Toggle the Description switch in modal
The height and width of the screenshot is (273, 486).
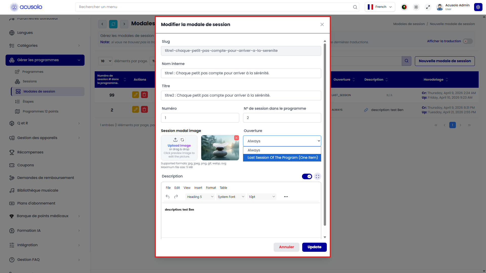[x=307, y=176]
